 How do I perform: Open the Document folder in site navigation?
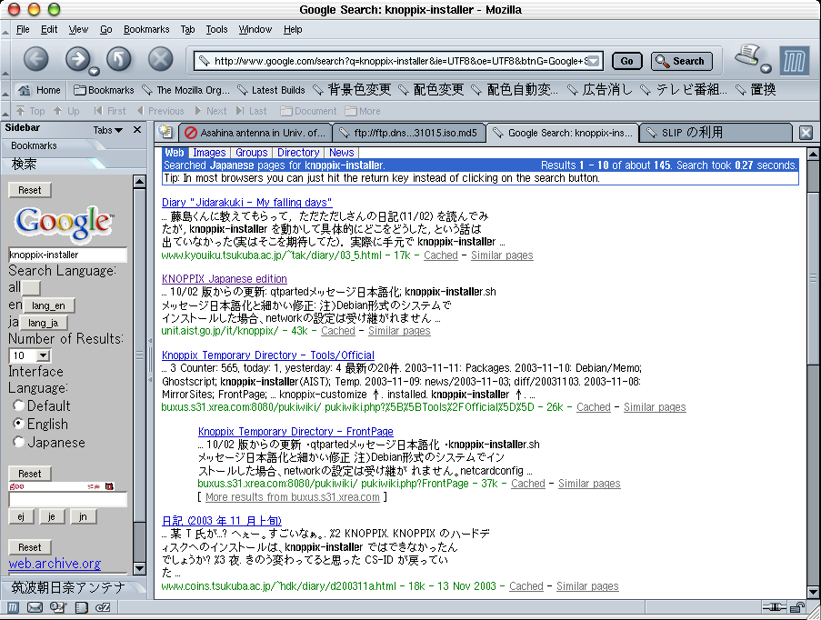308,111
